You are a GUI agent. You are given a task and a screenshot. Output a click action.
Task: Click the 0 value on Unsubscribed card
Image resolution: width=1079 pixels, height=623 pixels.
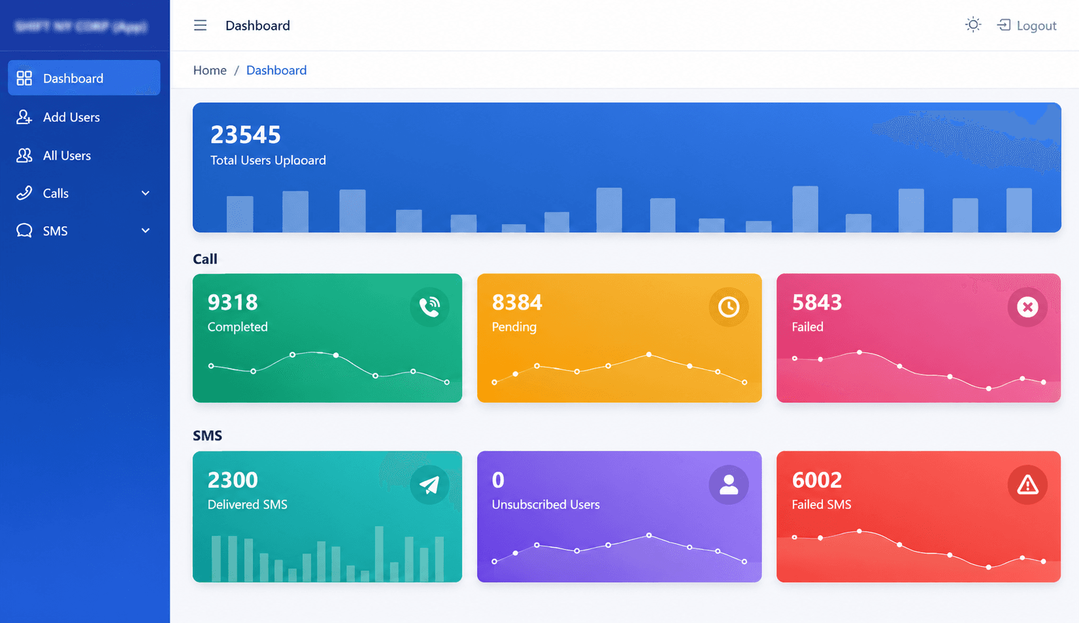coord(498,480)
